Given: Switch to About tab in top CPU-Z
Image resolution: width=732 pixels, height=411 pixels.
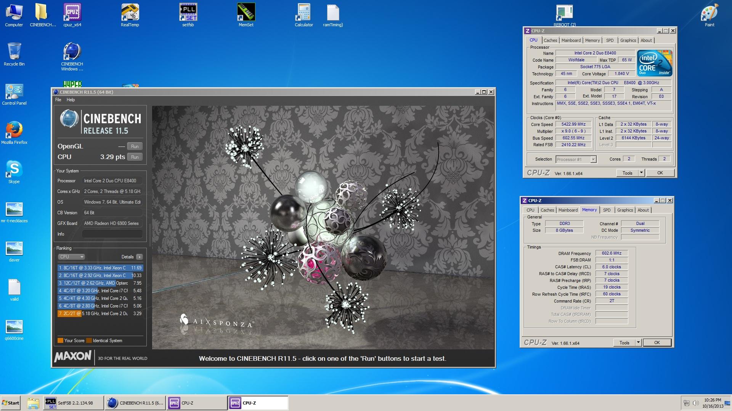Looking at the screenshot, I should click(x=646, y=40).
